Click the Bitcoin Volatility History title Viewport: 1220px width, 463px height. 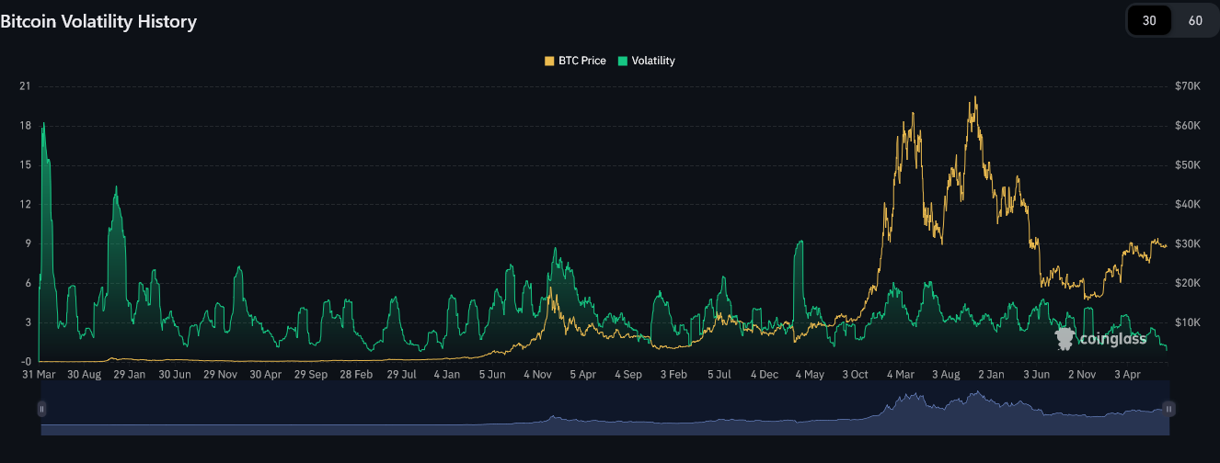[98, 21]
